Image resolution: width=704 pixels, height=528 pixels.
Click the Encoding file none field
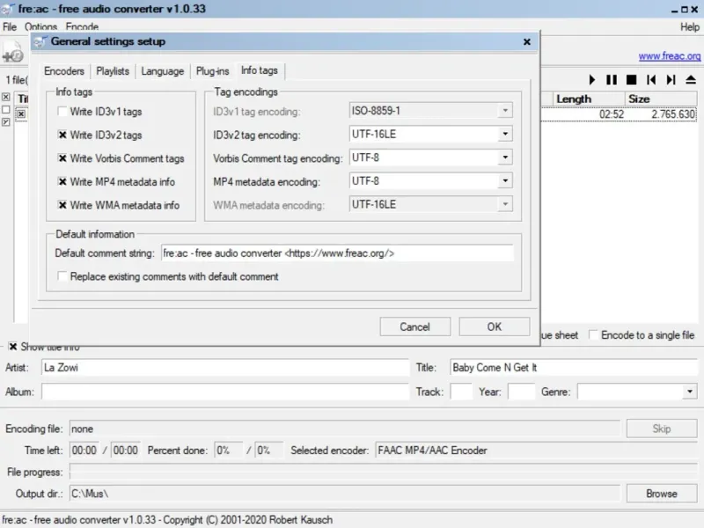point(345,429)
